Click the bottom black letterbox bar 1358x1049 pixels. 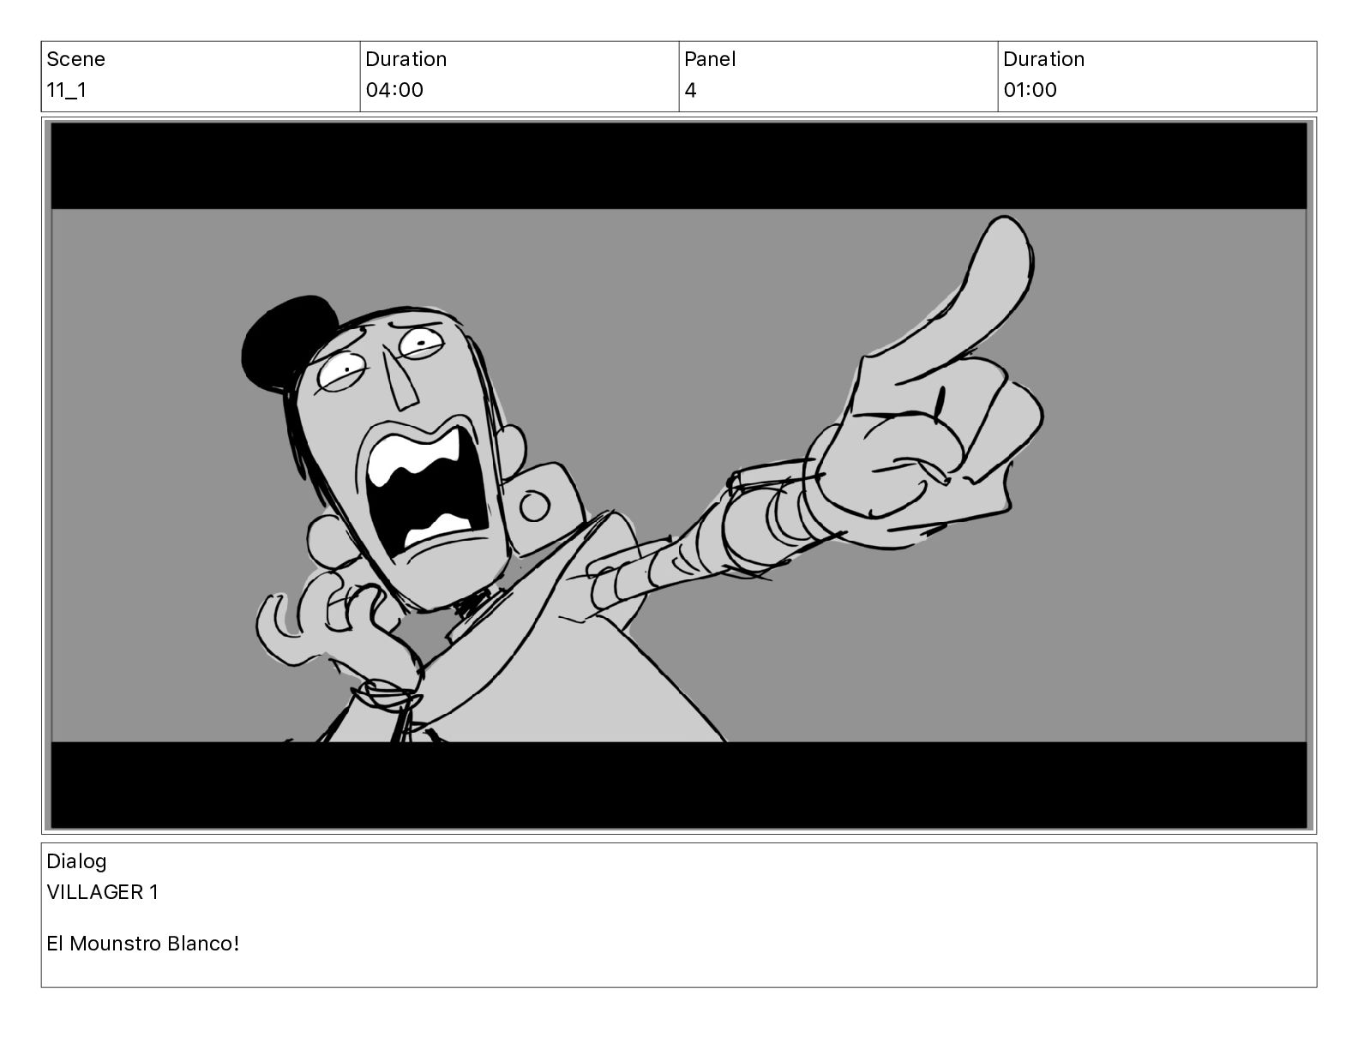(679, 784)
